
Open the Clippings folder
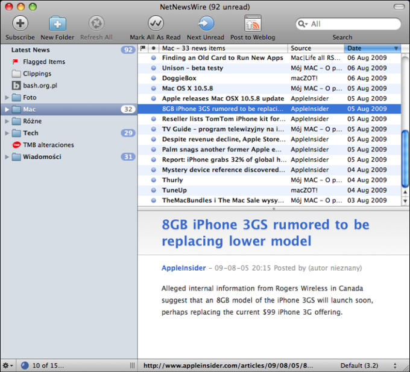pyautogui.click(x=16, y=74)
